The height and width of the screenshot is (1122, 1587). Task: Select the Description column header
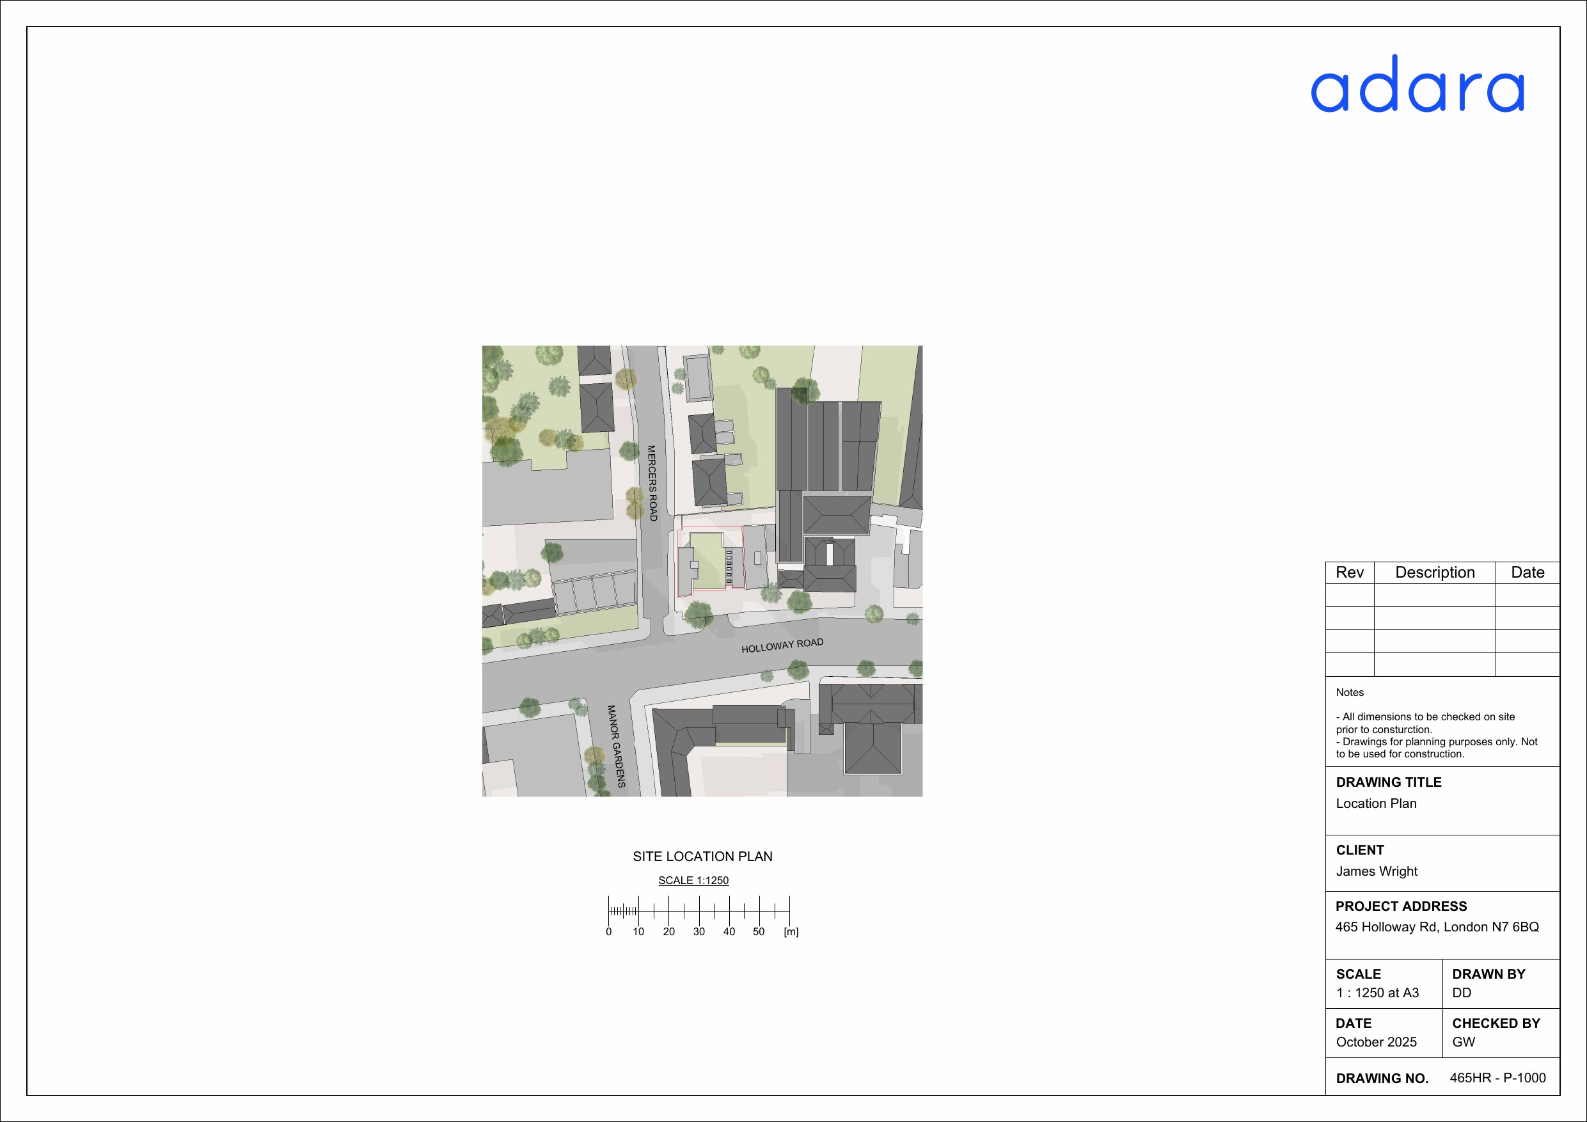coord(1435,573)
